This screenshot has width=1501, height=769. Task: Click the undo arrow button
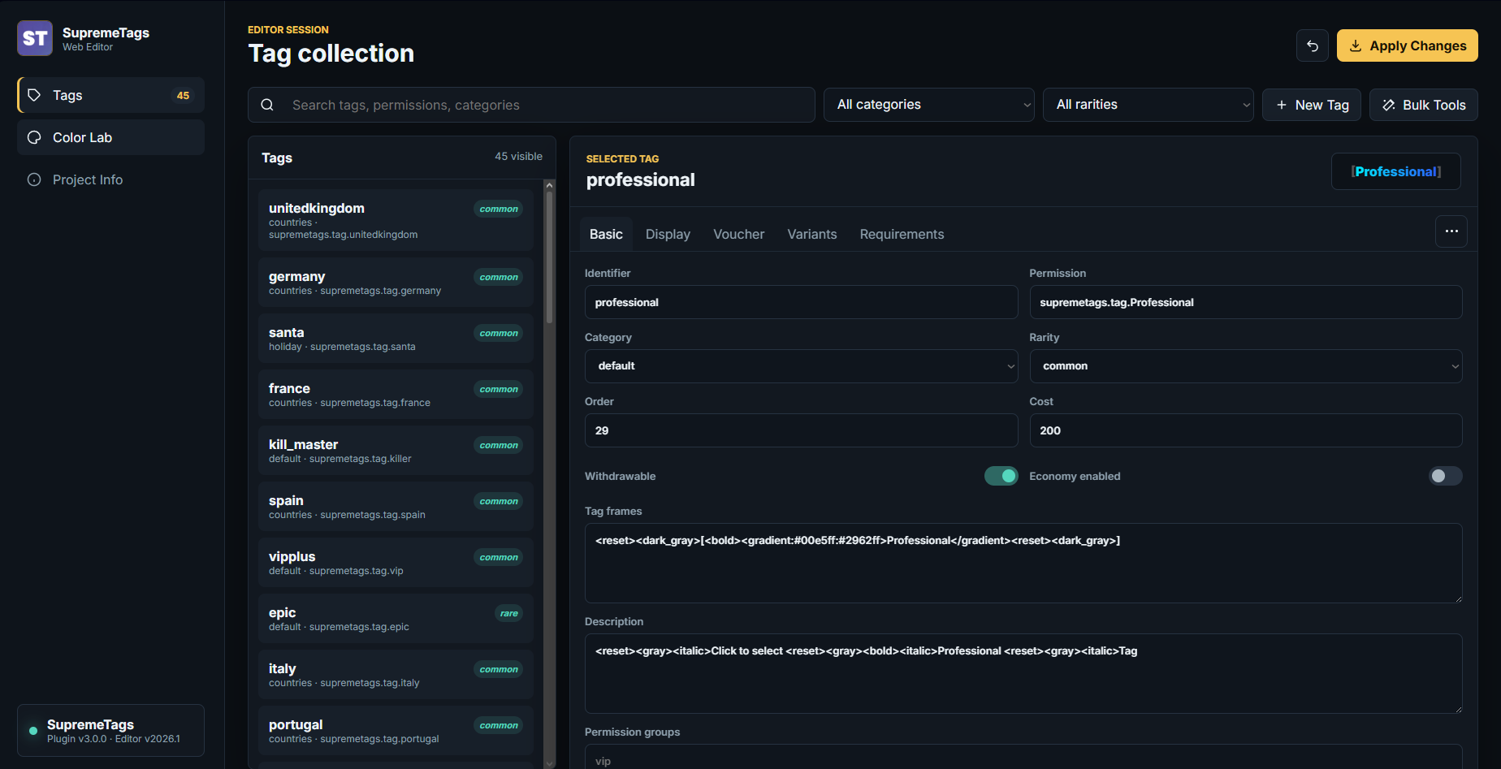pyautogui.click(x=1313, y=45)
